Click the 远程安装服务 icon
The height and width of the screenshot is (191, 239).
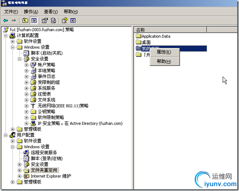[x=26, y=153]
